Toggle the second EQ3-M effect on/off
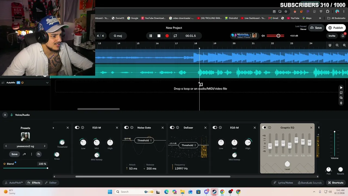 click(x=215, y=127)
